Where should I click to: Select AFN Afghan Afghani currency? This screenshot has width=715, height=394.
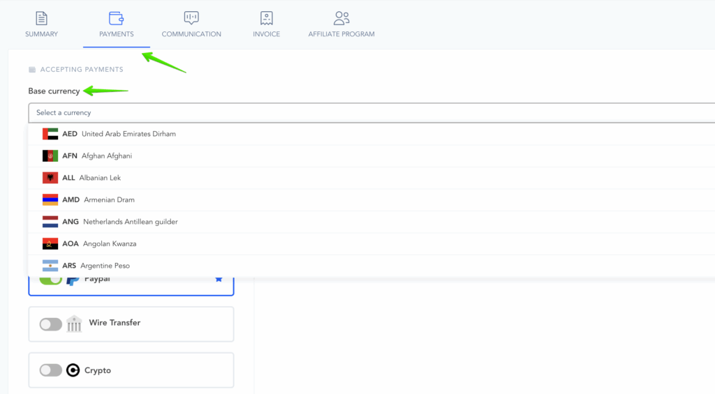tap(106, 156)
